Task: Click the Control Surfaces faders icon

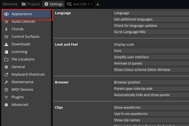Action: (6, 37)
